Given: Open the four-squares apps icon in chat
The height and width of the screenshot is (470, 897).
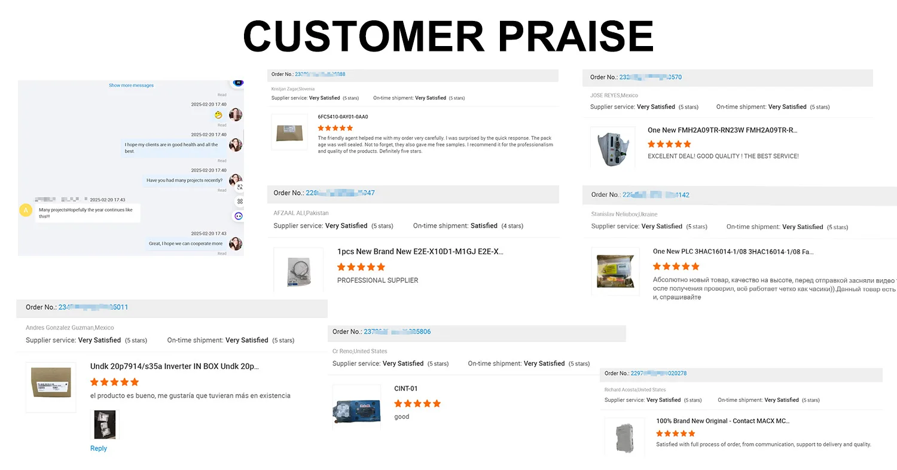Looking at the screenshot, I should tap(239, 202).
